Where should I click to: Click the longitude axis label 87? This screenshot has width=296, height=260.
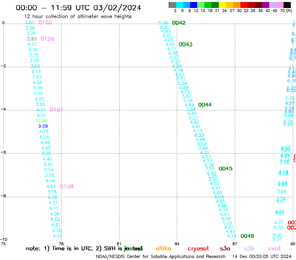point(235,244)
